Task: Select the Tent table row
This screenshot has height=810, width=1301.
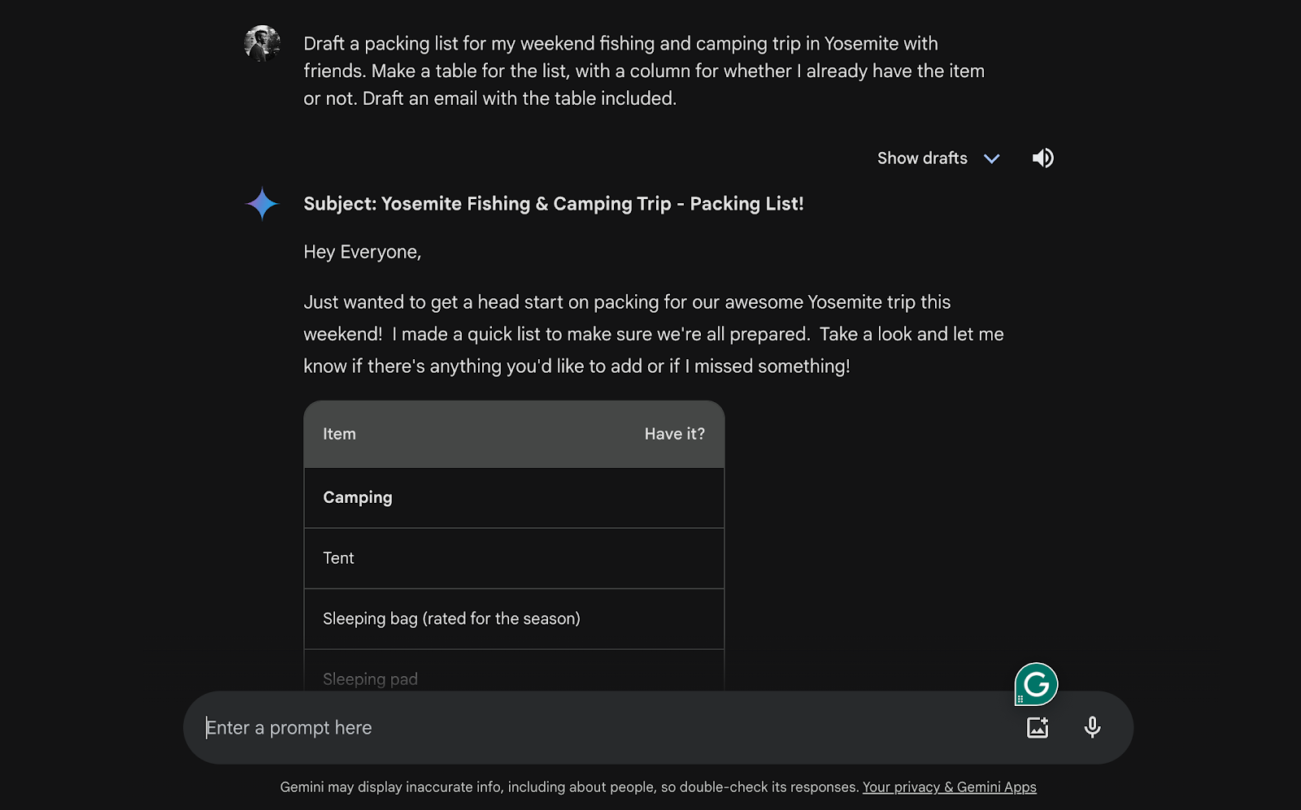Action: 514,558
